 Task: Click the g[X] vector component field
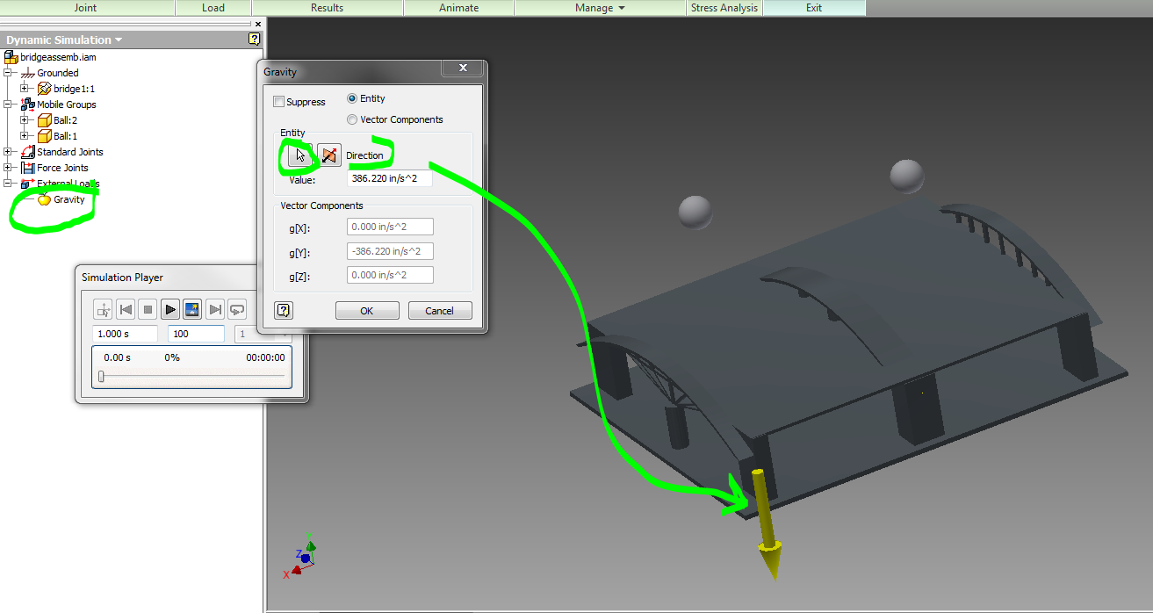tap(390, 227)
